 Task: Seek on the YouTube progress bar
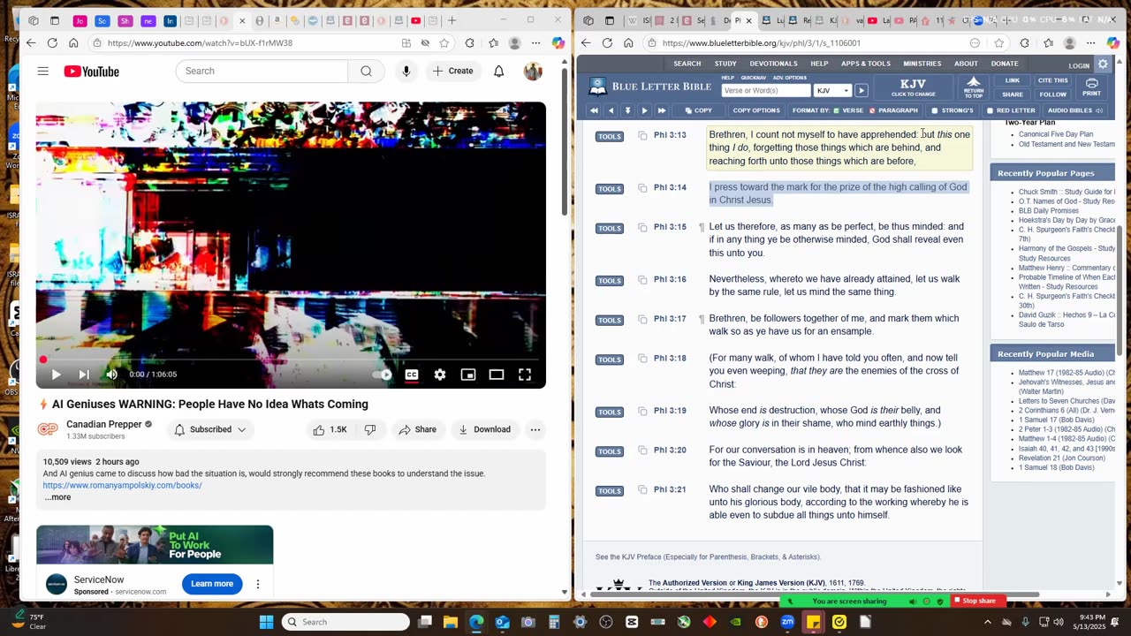291,360
